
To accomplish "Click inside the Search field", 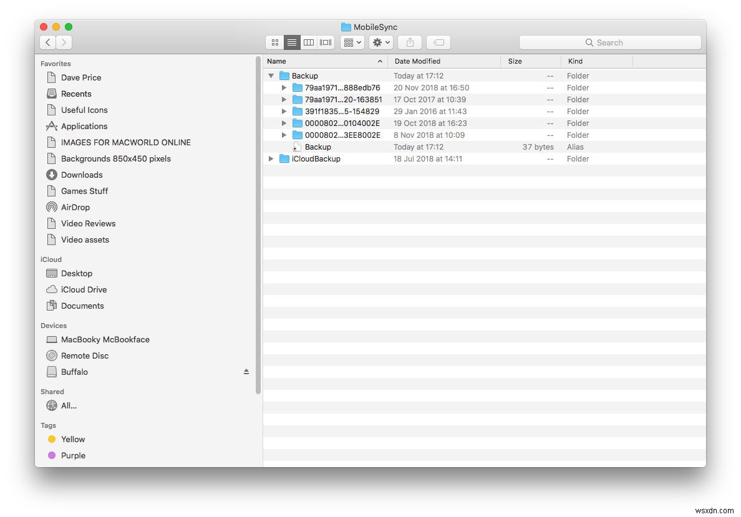I will pyautogui.click(x=610, y=42).
